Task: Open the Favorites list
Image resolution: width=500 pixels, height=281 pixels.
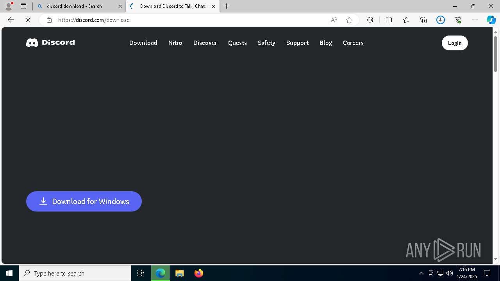Action: tap(406, 20)
